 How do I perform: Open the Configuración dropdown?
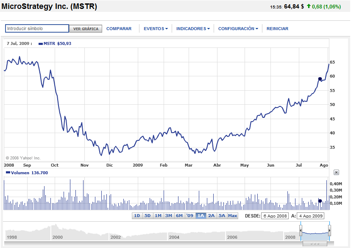click(x=238, y=29)
